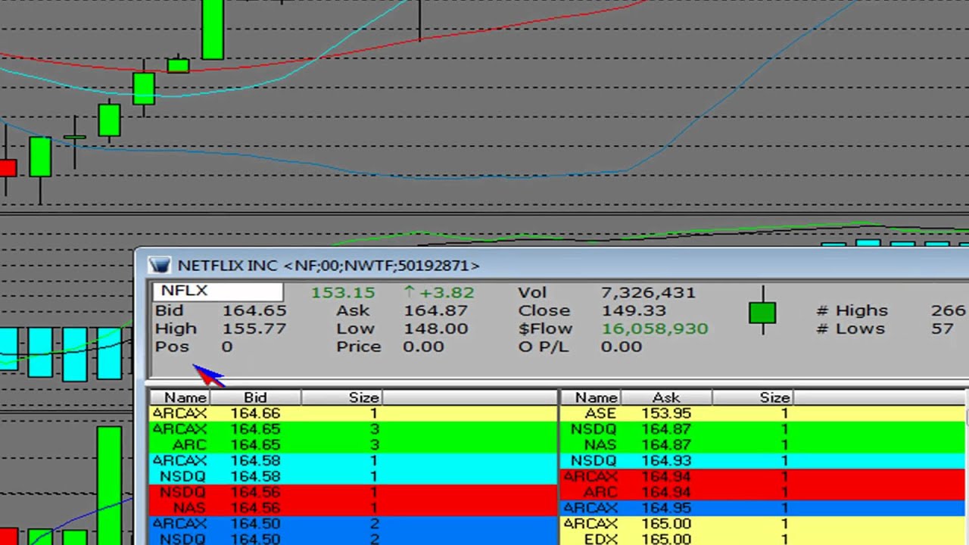Sort by the Bid price column header
Viewport: 969px width, 545px height.
click(x=255, y=397)
